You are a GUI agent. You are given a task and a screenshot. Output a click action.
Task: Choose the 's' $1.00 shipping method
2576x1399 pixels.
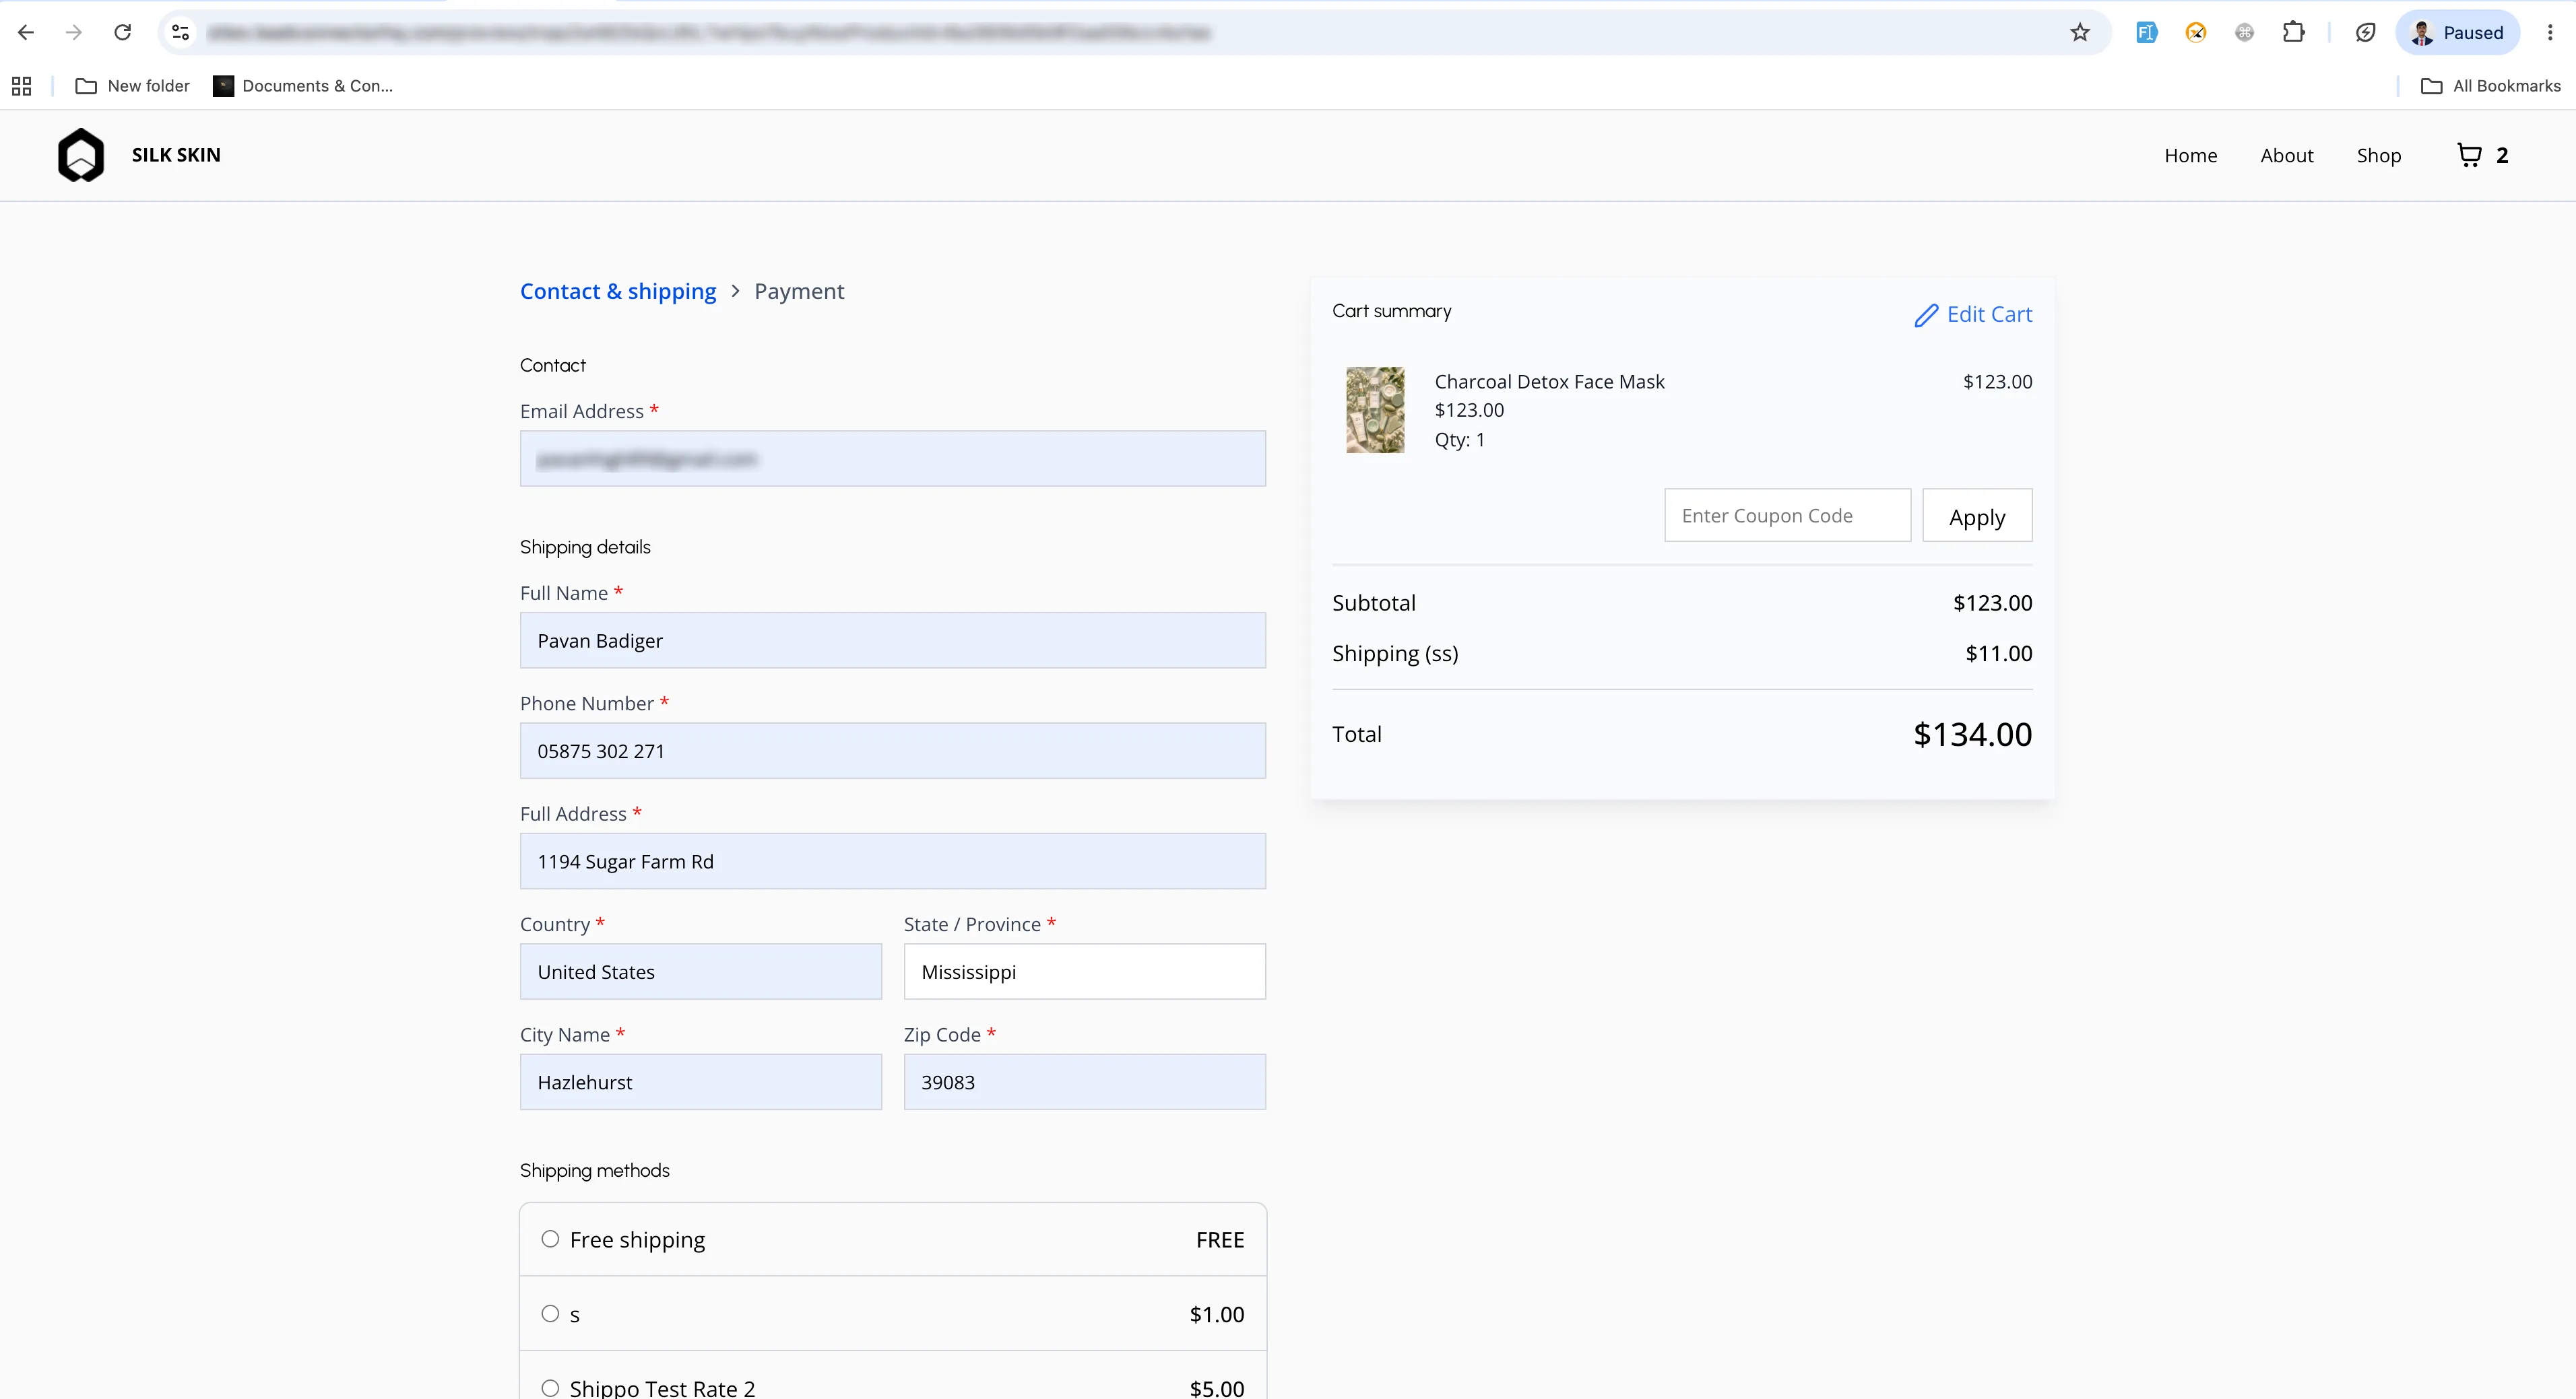tap(893, 1314)
